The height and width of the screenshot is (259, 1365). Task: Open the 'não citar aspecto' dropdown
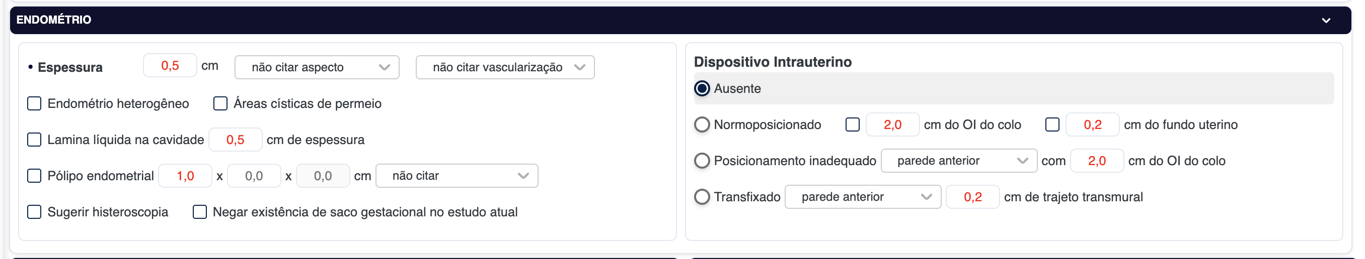[x=317, y=68]
